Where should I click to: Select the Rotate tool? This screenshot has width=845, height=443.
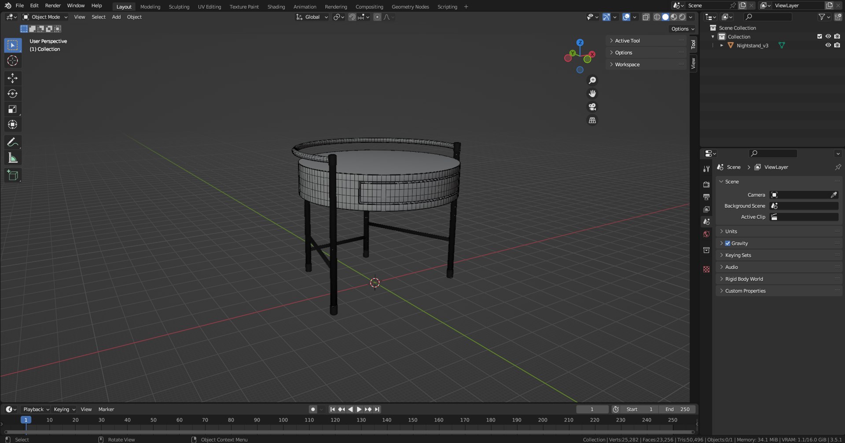tap(12, 94)
